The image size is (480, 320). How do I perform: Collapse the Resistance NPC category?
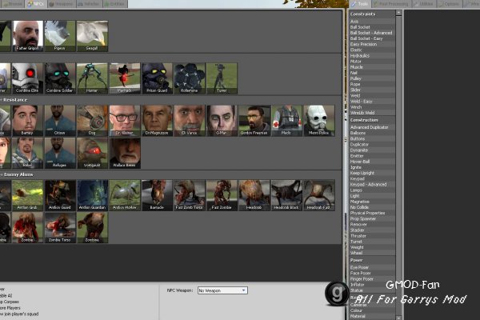point(15,100)
